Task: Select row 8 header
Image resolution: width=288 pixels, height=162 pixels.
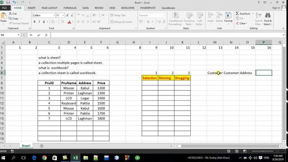Action: tap(2, 83)
